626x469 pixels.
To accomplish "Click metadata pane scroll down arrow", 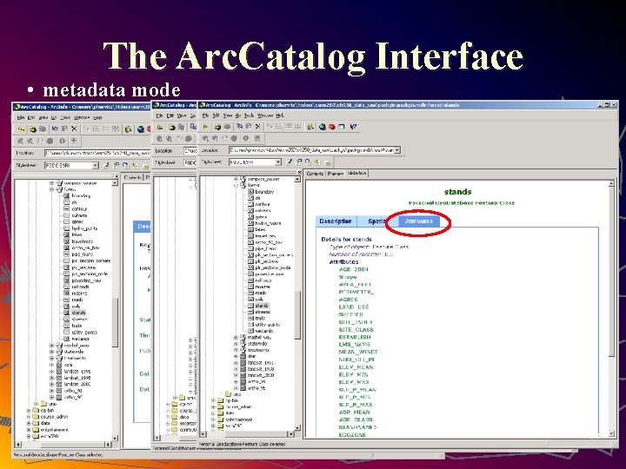I will [x=611, y=433].
